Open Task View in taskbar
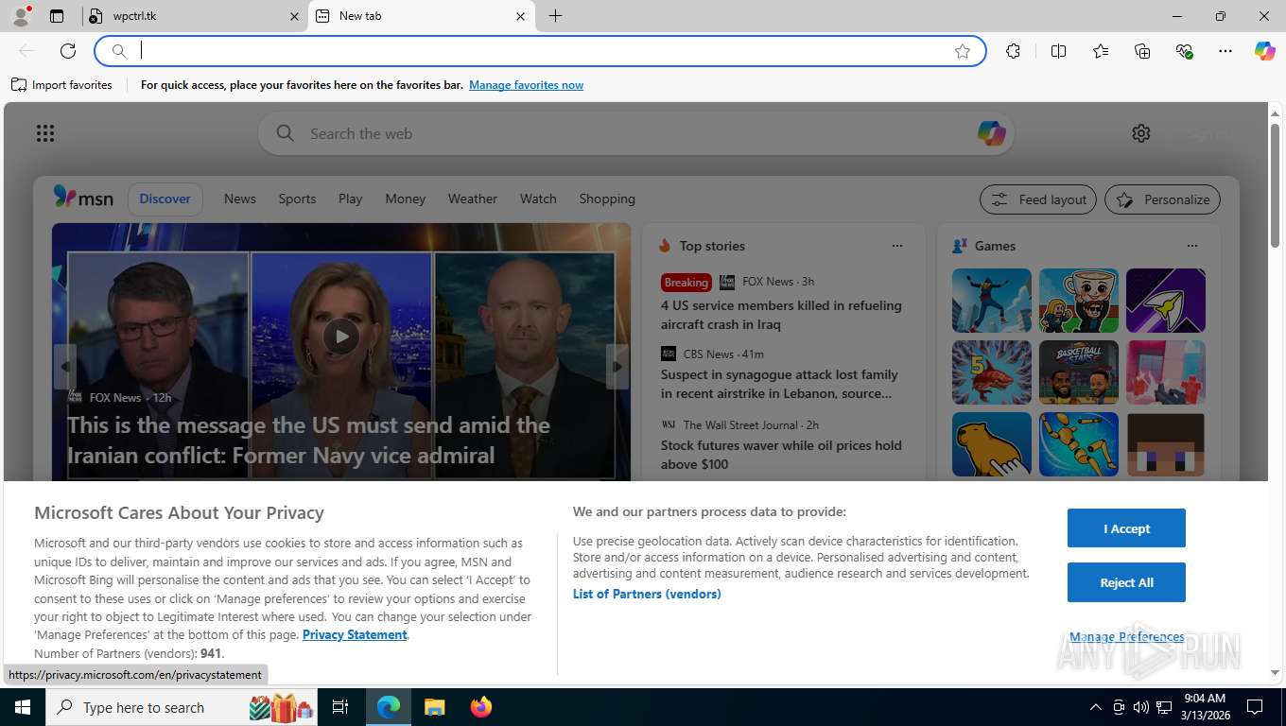The height and width of the screenshot is (726, 1286). pos(340,707)
